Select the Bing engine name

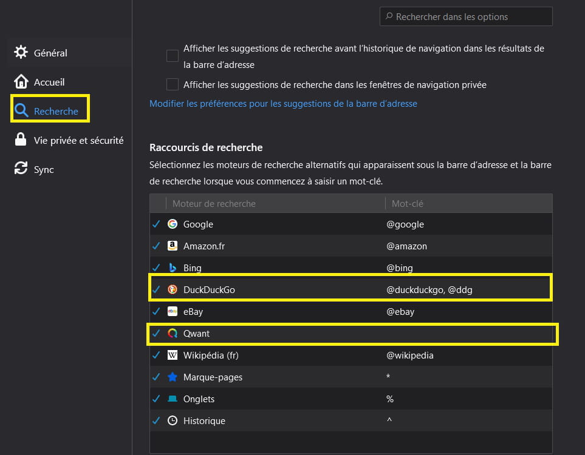click(x=192, y=268)
